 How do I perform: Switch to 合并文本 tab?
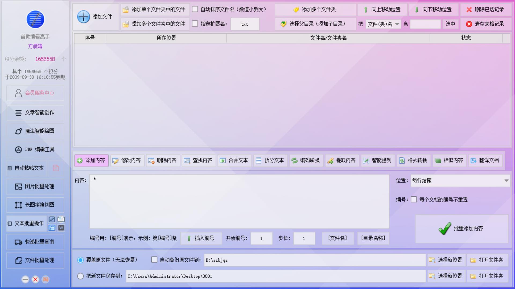(x=235, y=161)
